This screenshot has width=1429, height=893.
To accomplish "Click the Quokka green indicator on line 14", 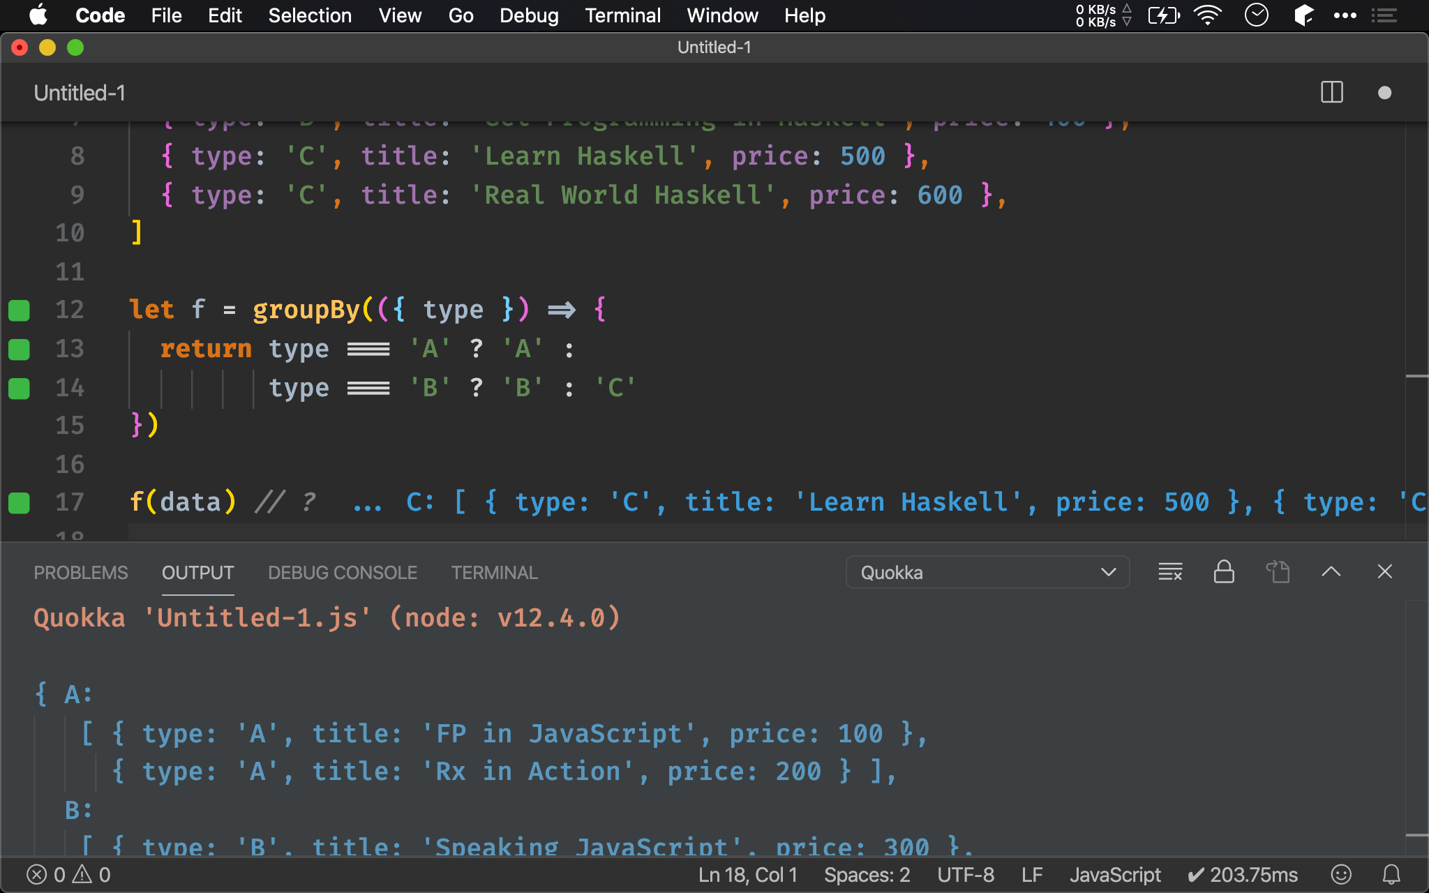I will (19, 389).
